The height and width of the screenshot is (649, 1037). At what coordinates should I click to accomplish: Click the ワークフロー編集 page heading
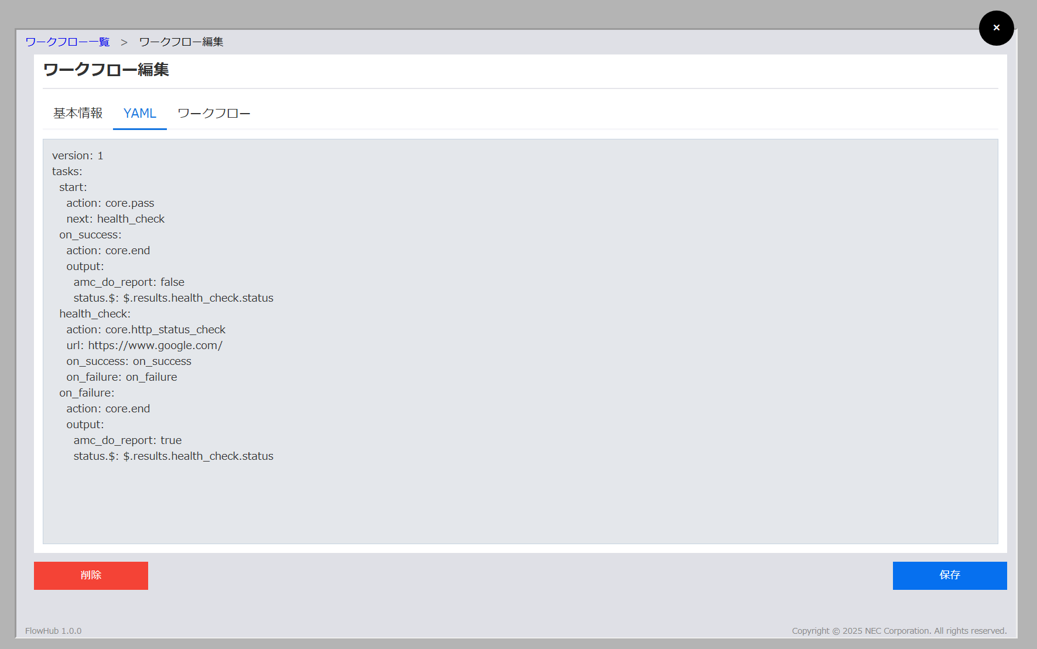[x=106, y=70]
